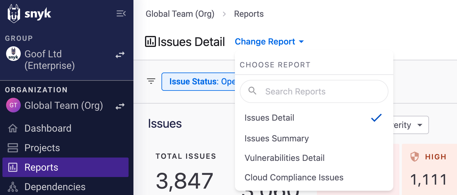Click the Goof Ltd group avatar
457x195 pixels.
[x=13, y=54]
